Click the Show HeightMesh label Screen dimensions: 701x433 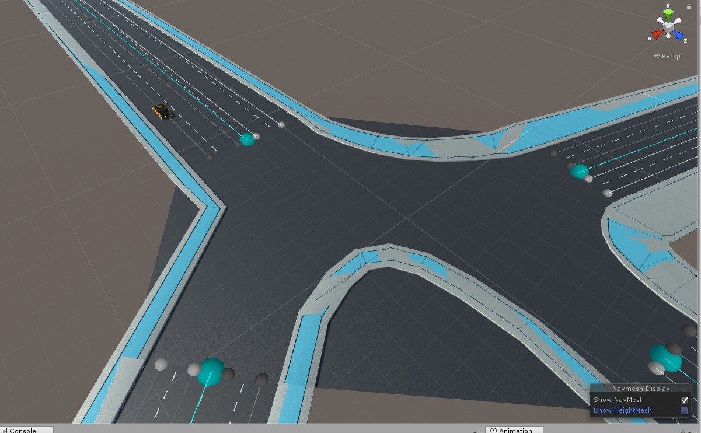click(622, 410)
